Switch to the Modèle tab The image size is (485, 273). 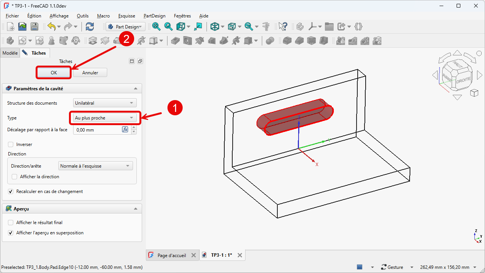click(x=10, y=53)
